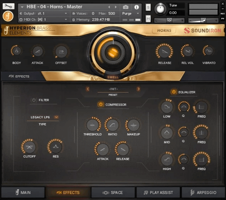Switch to the Space tab
The width and height of the screenshot is (226, 200).
pyautogui.click(x=113, y=192)
